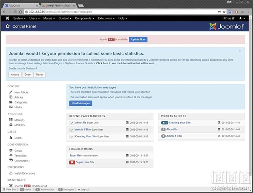Open About Us in Popular Articles

pos(172,129)
